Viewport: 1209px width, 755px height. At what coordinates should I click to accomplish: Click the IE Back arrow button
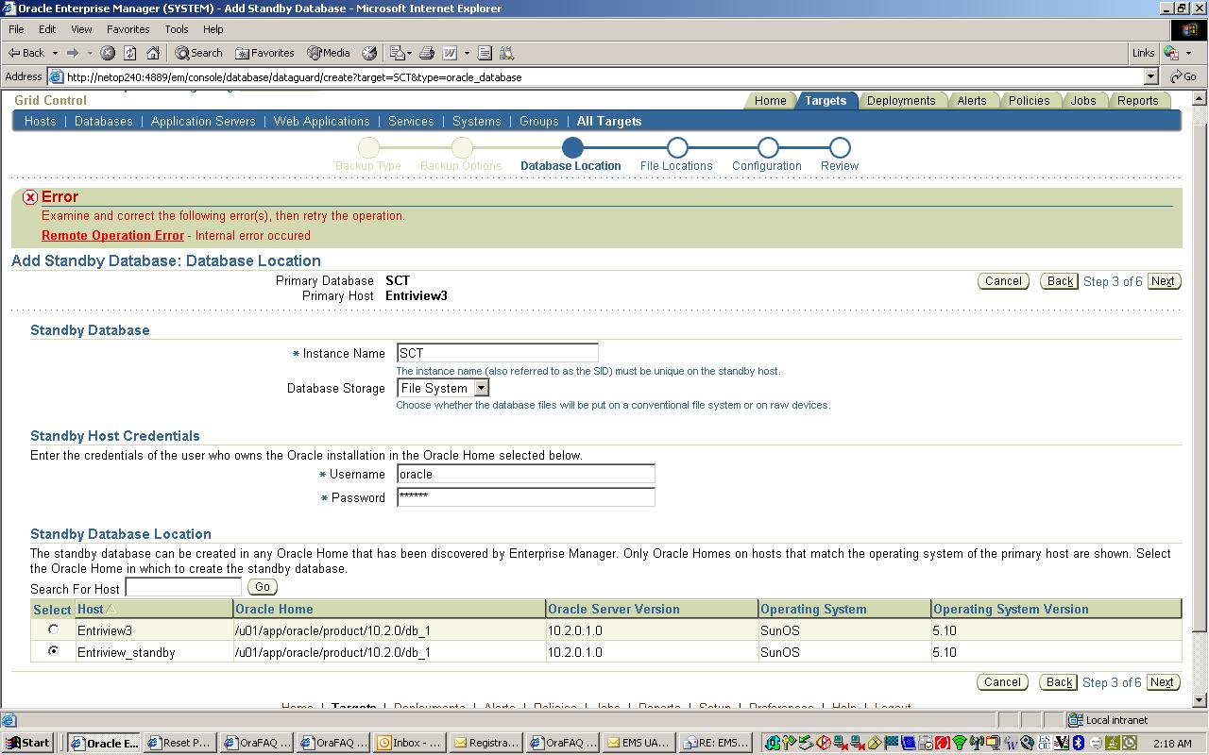(x=26, y=53)
